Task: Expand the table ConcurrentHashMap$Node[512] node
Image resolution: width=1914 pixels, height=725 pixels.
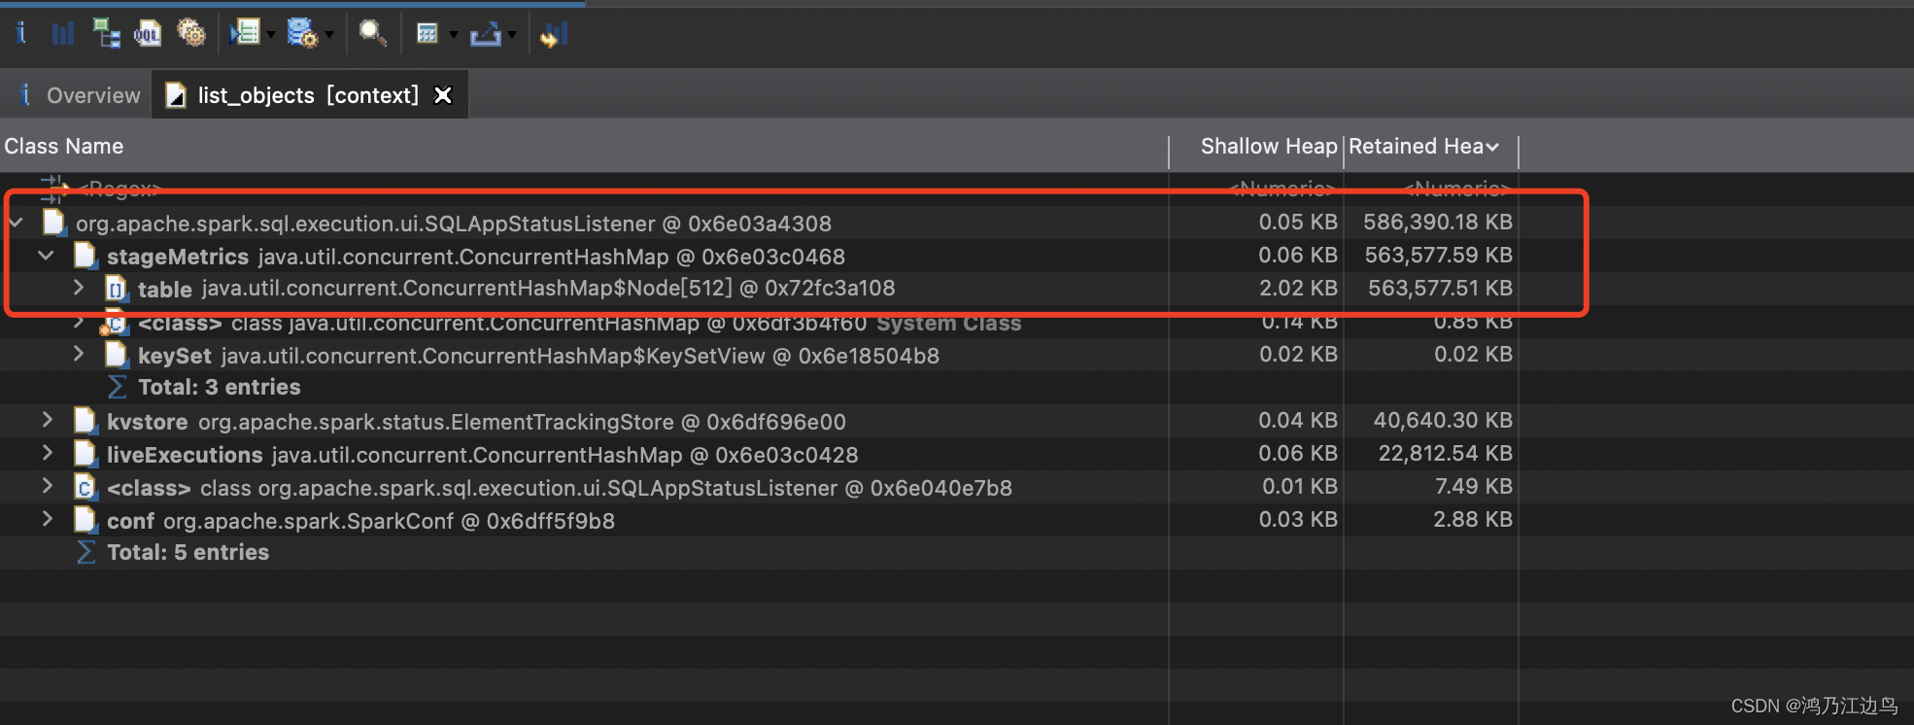Action: [78, 288]
